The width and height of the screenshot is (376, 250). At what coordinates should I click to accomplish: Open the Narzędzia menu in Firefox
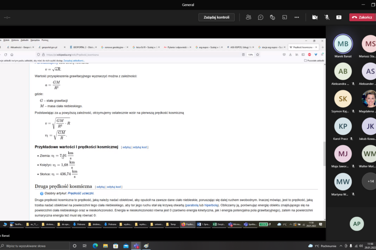35,40
